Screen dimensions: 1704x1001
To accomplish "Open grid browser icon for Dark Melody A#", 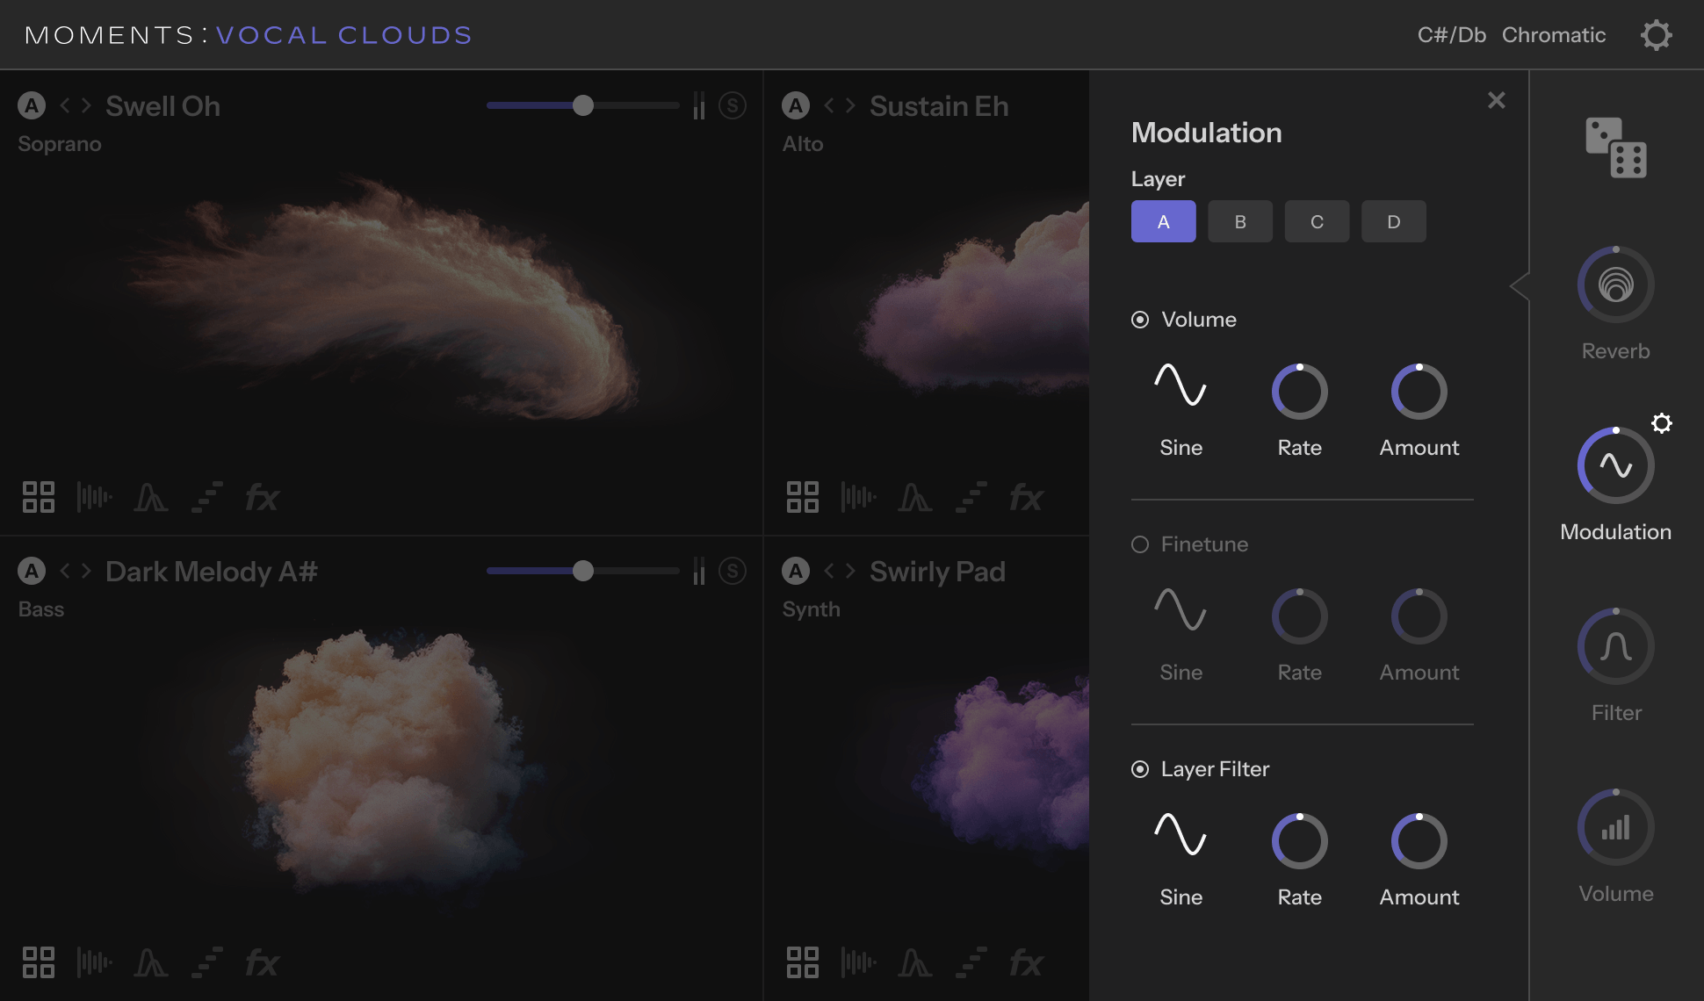I will click(39, 962).
